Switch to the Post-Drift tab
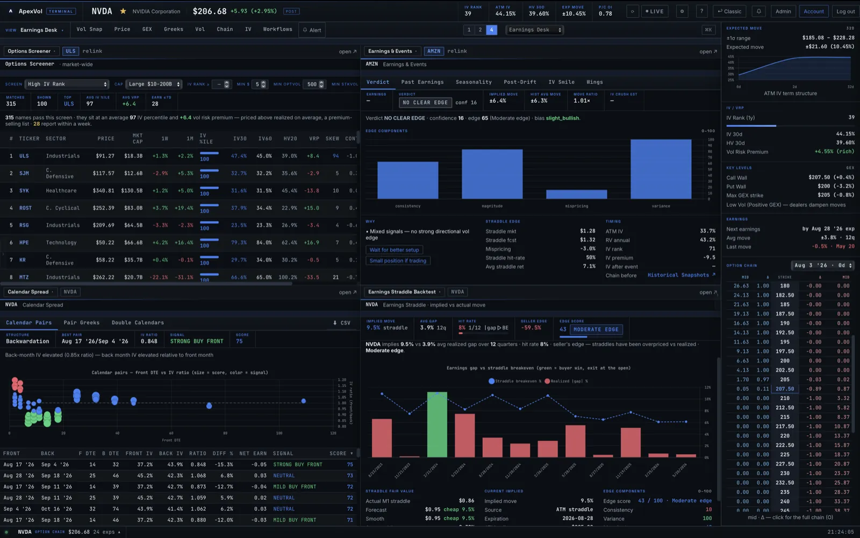 (x=520, y=82)
